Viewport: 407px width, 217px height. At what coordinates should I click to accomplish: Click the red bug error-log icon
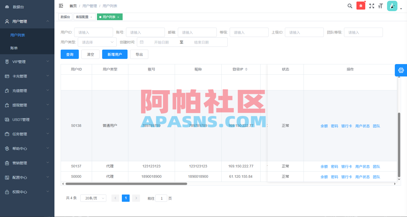point(361,6)
